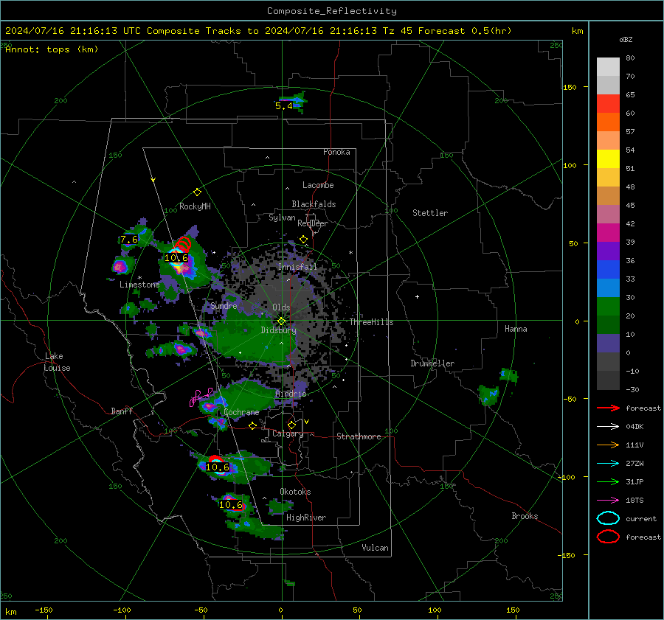Click the Strathmore city label

click(359, 436)
